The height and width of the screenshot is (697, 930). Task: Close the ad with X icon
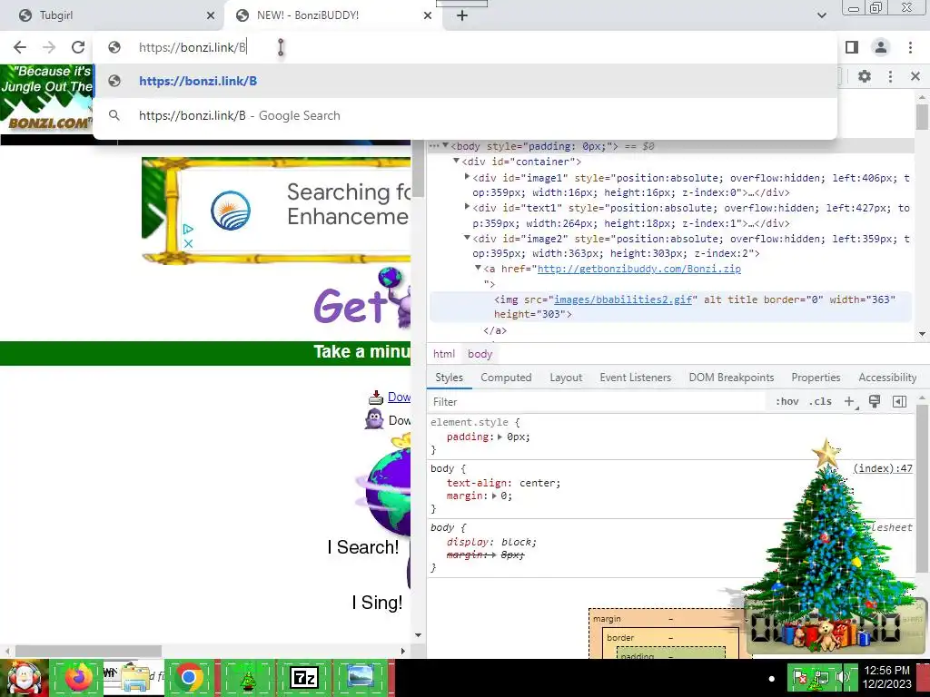(188, 243)
